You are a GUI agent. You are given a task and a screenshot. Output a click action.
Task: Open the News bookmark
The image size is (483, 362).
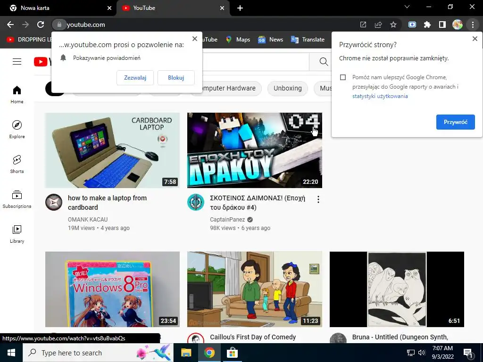(270, 40)
